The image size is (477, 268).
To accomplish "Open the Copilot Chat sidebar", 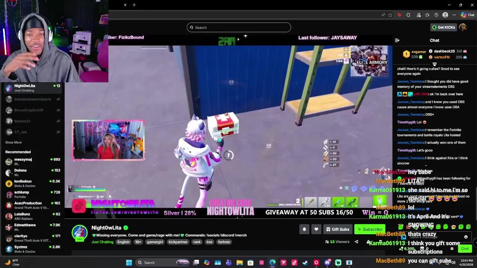I will tap(467, 15).
